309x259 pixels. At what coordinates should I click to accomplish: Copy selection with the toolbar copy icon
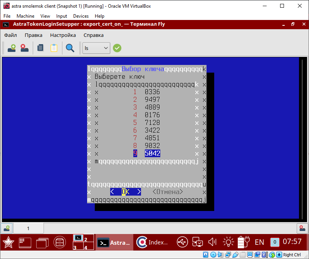(40, 48)
